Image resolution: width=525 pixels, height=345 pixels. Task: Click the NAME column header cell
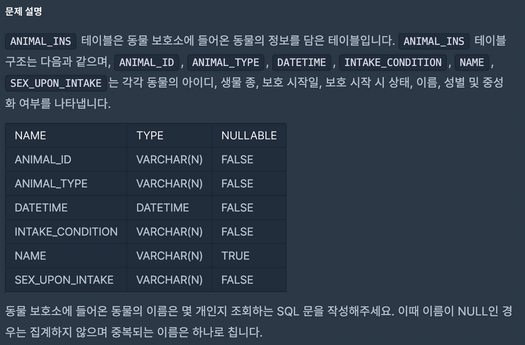click(x=66, y=135)
